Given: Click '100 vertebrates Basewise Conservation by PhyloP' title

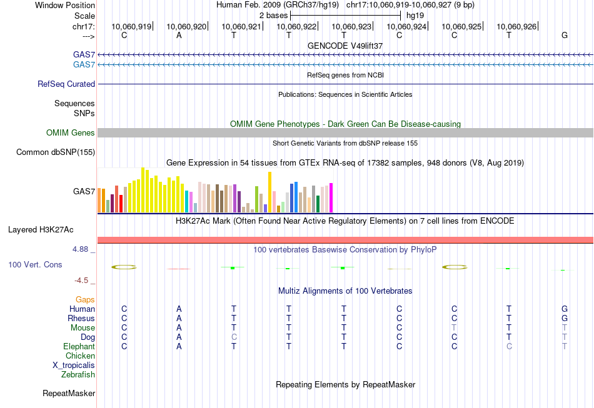Looking at the screenshot, I should [345, 250].
